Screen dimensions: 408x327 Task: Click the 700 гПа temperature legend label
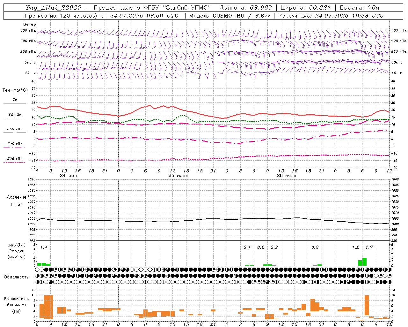15,144
